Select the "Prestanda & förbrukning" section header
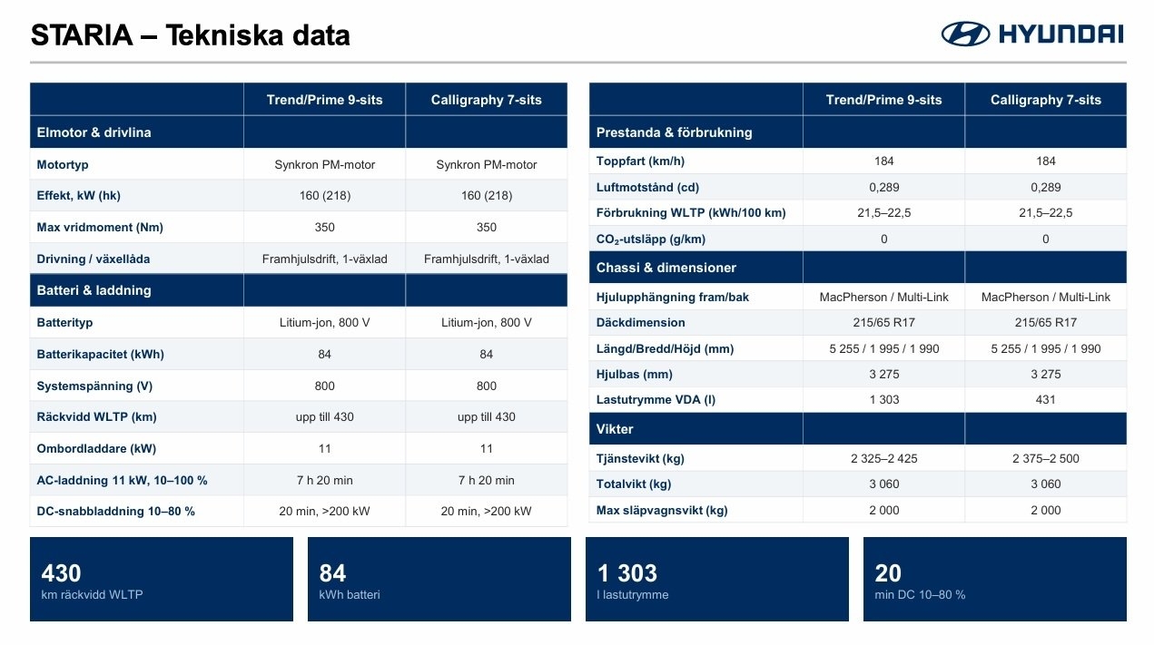1154x645 pixels. (675, 132)
